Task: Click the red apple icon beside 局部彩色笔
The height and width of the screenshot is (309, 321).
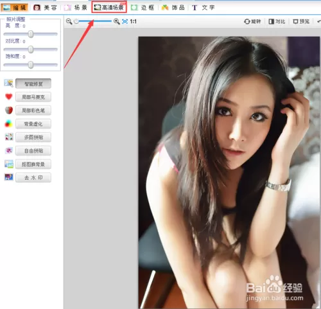Action: (9, 110)
